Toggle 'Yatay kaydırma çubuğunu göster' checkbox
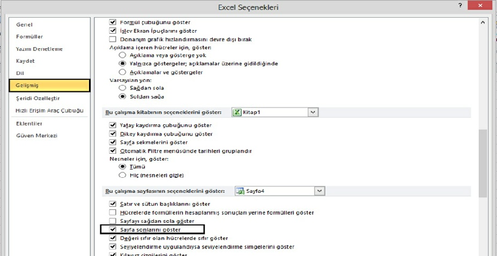Screen dimensions: 497x256 (x=113, y=125)
